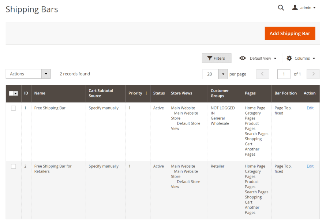The width and height of the screenshot is (326, 223).
Task: Toggle the select-all checkbox in header
Action: pyautogui.click(x=12, y=93)
